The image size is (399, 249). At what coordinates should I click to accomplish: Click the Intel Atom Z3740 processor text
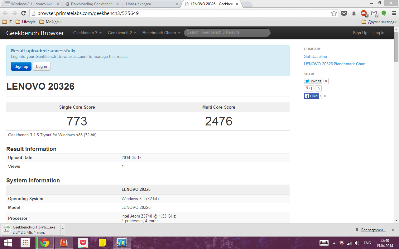click(149, 216)
